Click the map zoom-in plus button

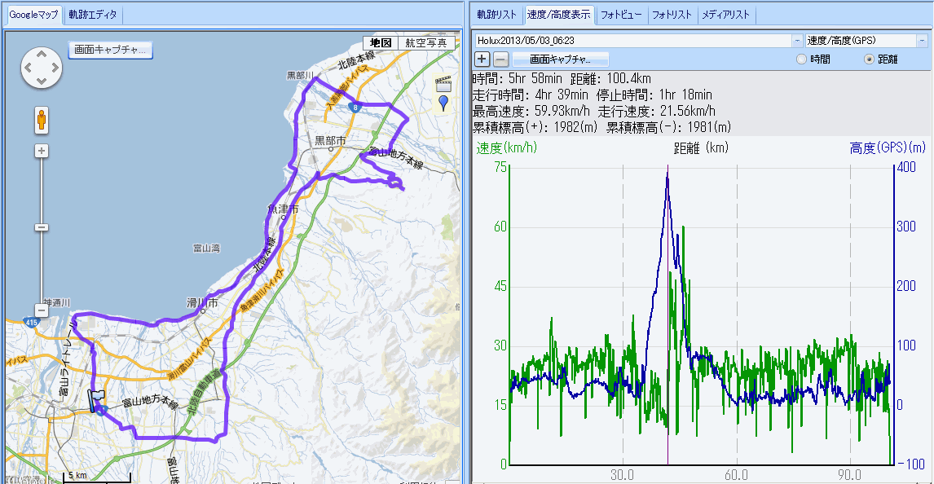point(41,151)
